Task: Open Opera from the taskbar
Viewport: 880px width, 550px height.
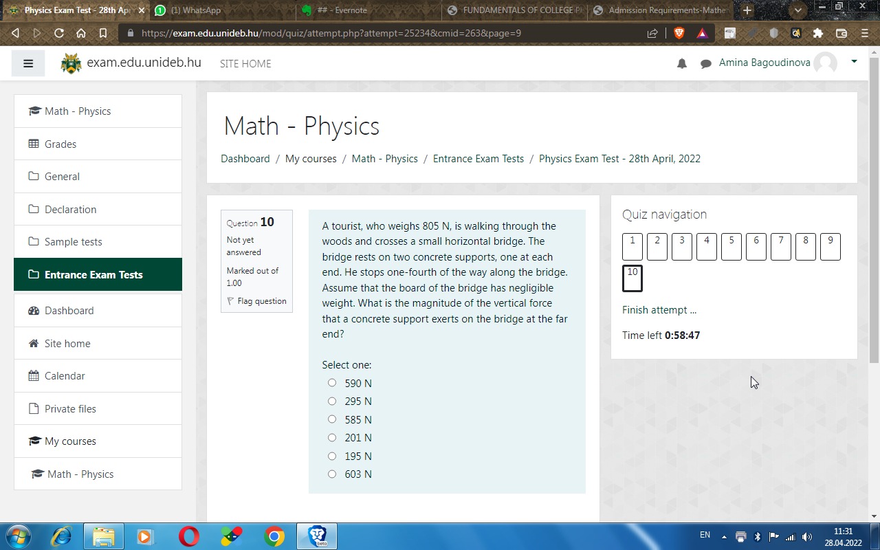Action: (189, 536)
